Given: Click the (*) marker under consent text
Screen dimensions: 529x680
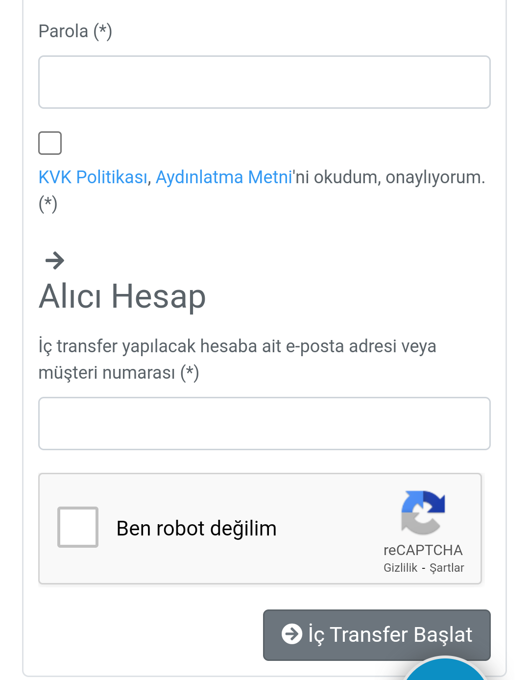Looking at the screenshot, I should tap(48, 204).
